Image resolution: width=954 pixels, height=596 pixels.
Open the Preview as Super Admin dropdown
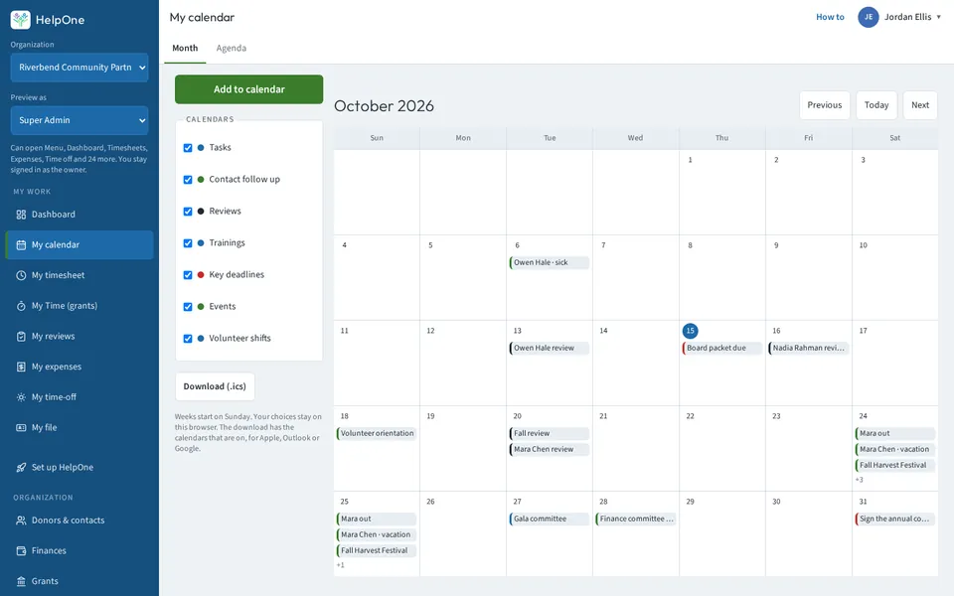79,120
